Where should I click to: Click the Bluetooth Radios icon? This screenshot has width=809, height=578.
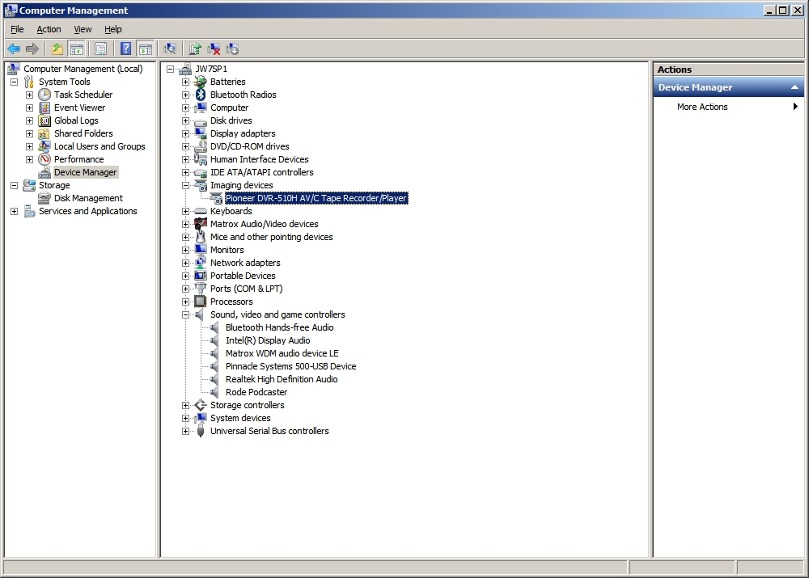pyautogui.click(x=201, y=95)
